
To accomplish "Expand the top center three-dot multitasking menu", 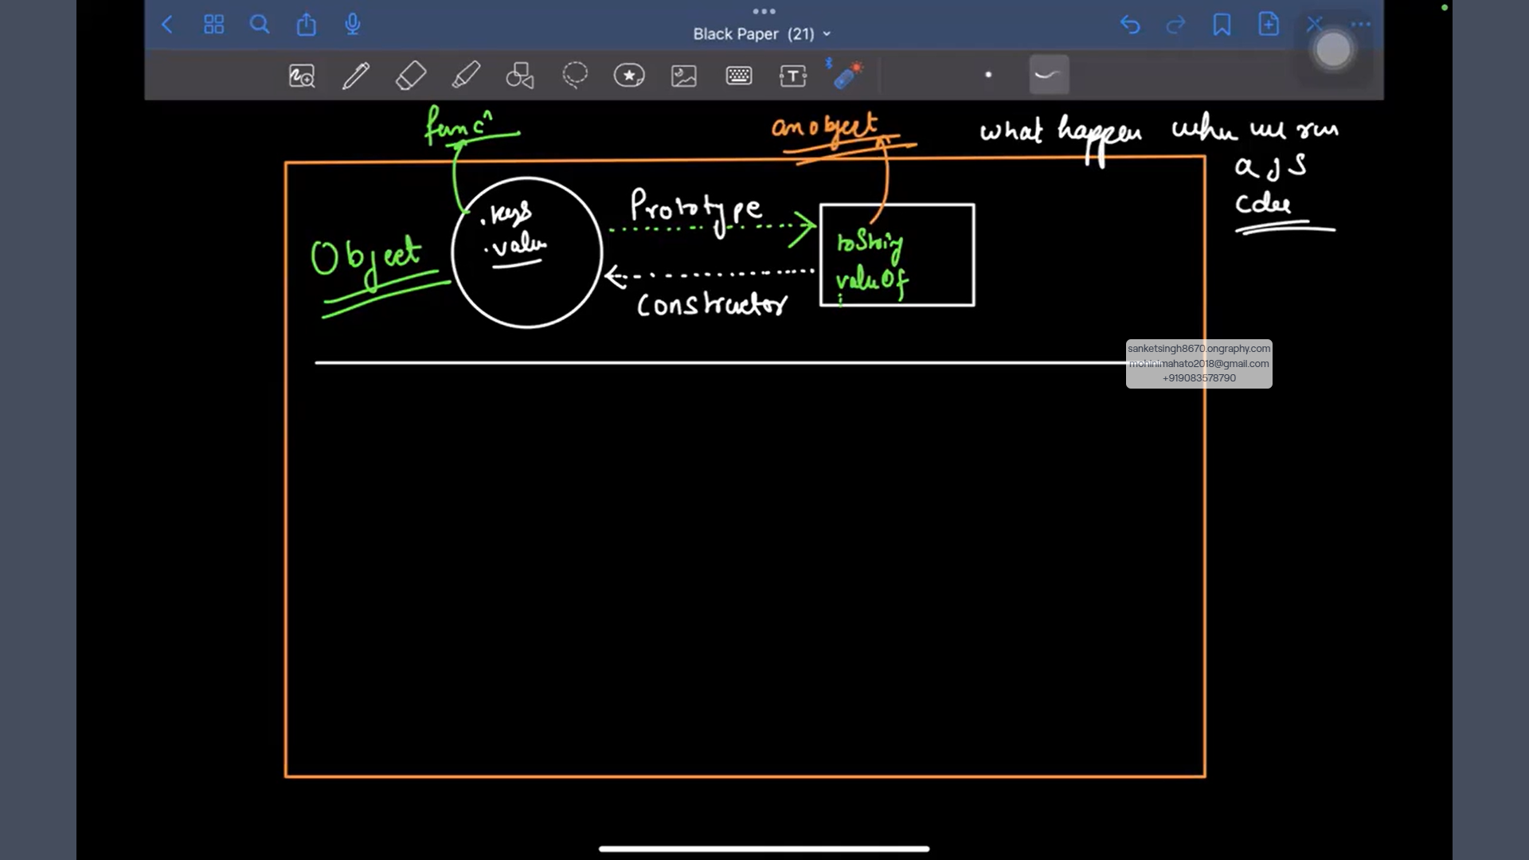I will click(764, 11).
